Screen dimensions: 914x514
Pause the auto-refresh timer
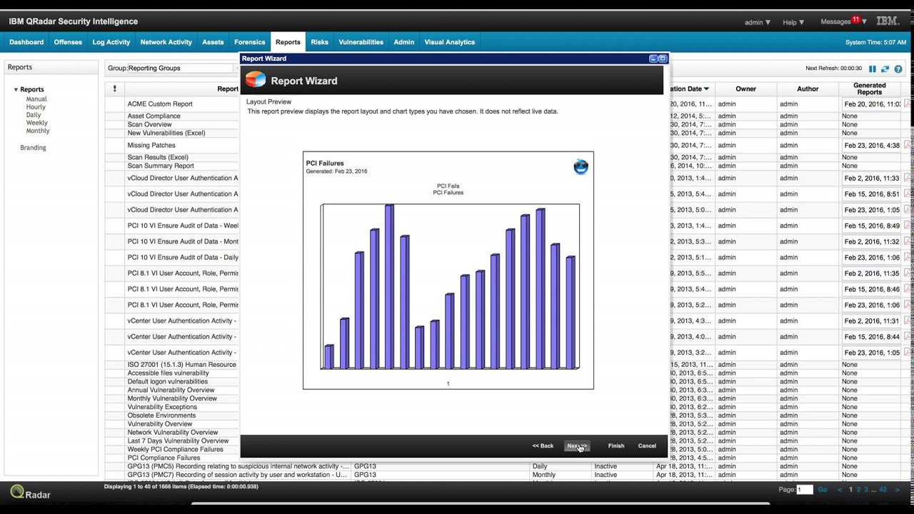872,69
